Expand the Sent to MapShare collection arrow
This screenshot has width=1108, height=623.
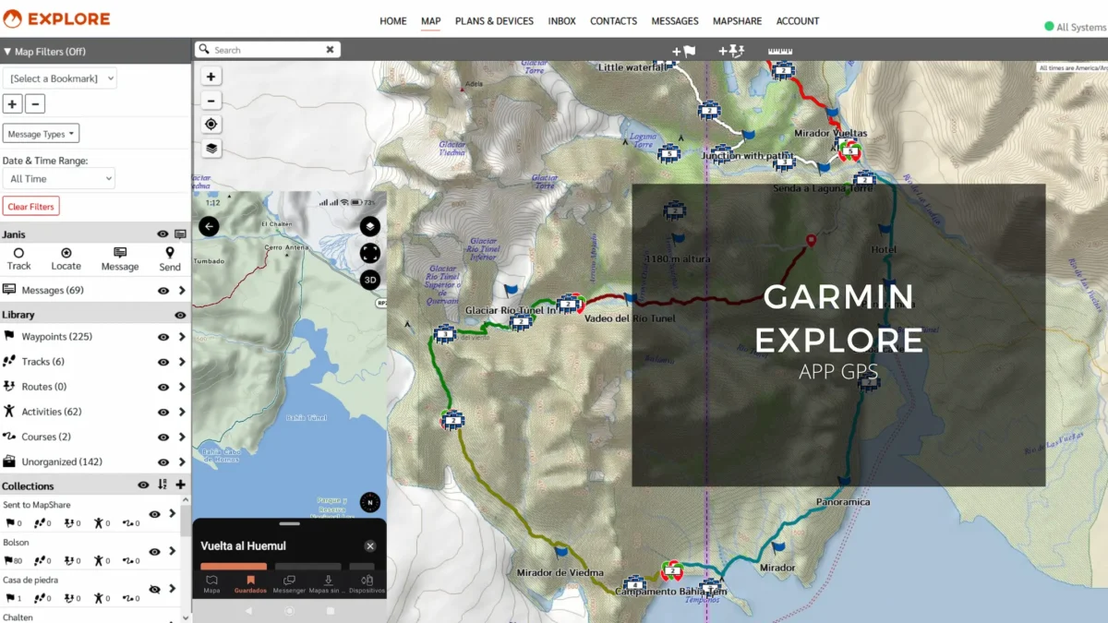tap(172, 513)
